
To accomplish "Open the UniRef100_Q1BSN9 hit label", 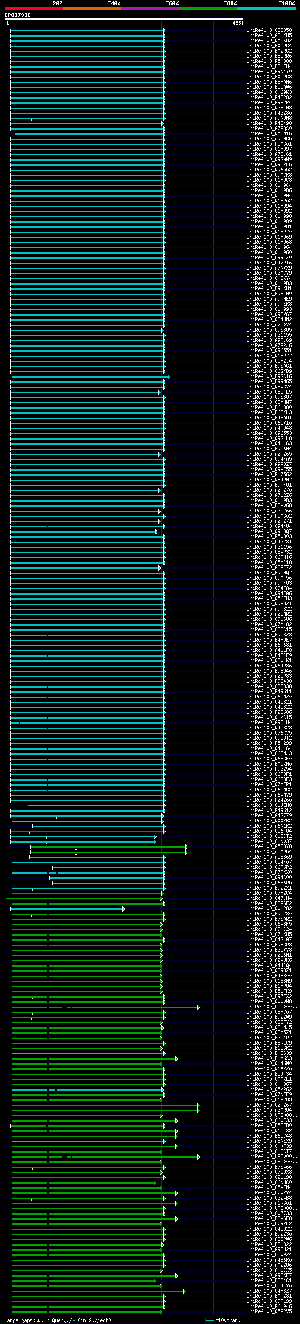I will pyautogui.click(x=269, y=981).
